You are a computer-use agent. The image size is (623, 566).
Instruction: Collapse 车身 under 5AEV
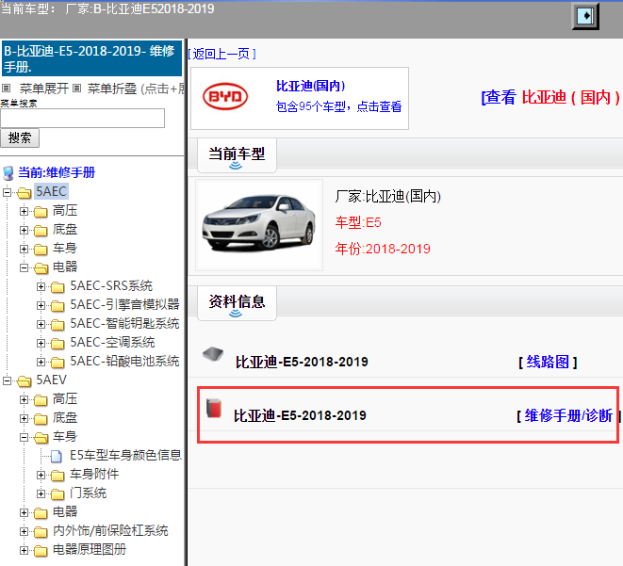click(24, 437)
